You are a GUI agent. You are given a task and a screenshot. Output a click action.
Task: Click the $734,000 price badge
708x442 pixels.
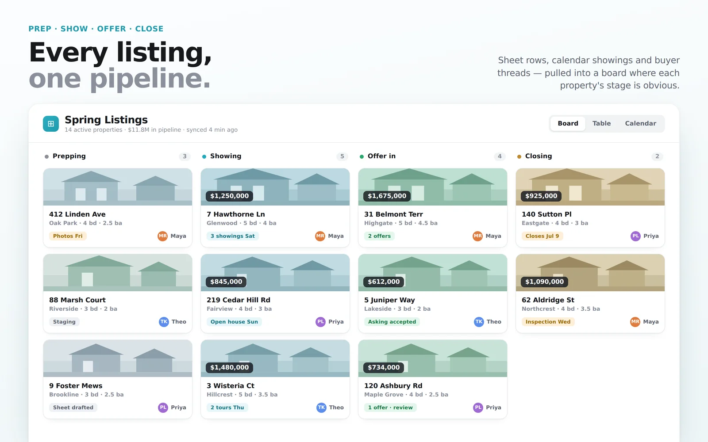coord(384,367)
